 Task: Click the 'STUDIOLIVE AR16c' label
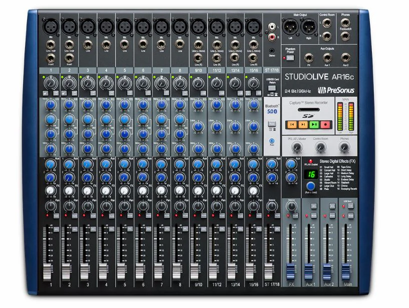pyautogui.click(x=319, y=77)
